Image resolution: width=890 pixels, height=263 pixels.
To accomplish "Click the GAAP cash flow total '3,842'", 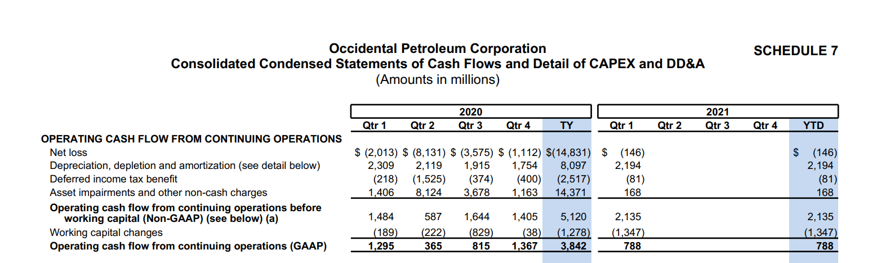I will [573, 246].
